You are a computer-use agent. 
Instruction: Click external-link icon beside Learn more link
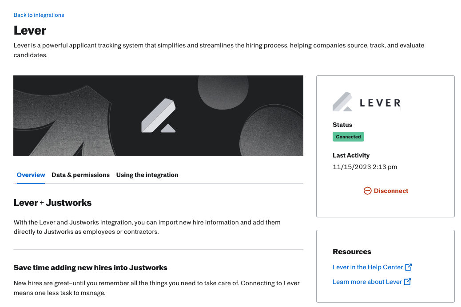(x=408, y=282)
